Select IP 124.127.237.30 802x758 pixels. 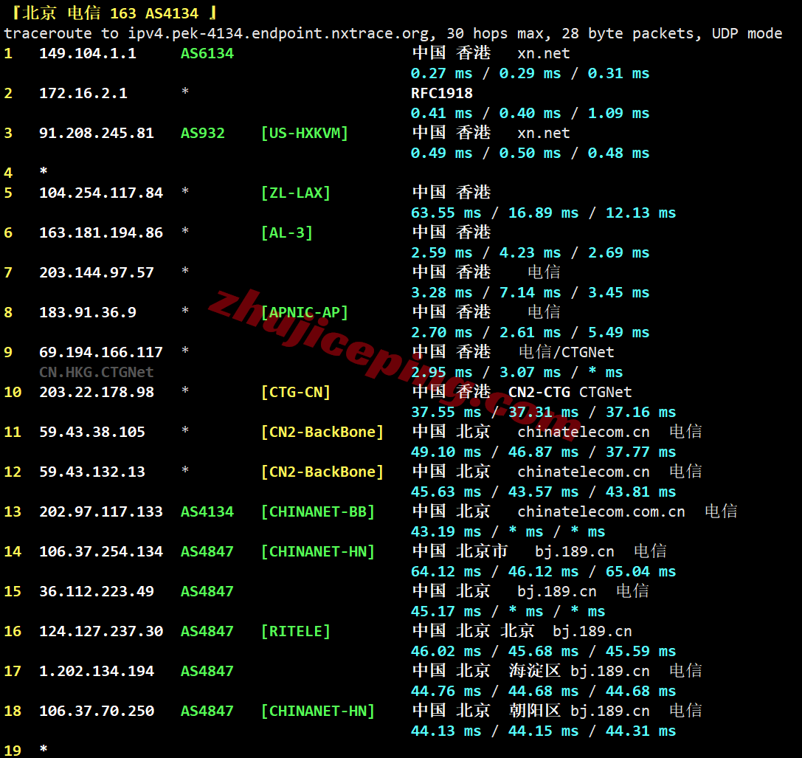click(x=101, y=632)
